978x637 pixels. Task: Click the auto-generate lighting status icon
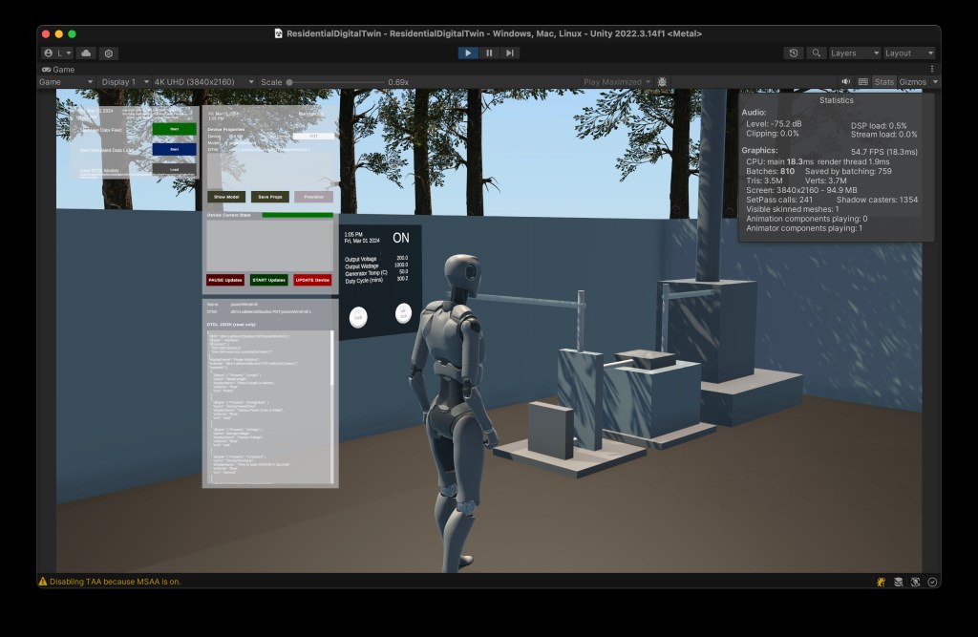(915, 582)
